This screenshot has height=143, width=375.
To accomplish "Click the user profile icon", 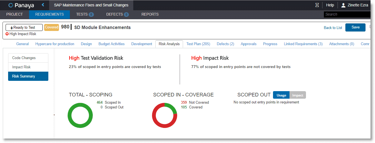I will [x=343, y=5].
